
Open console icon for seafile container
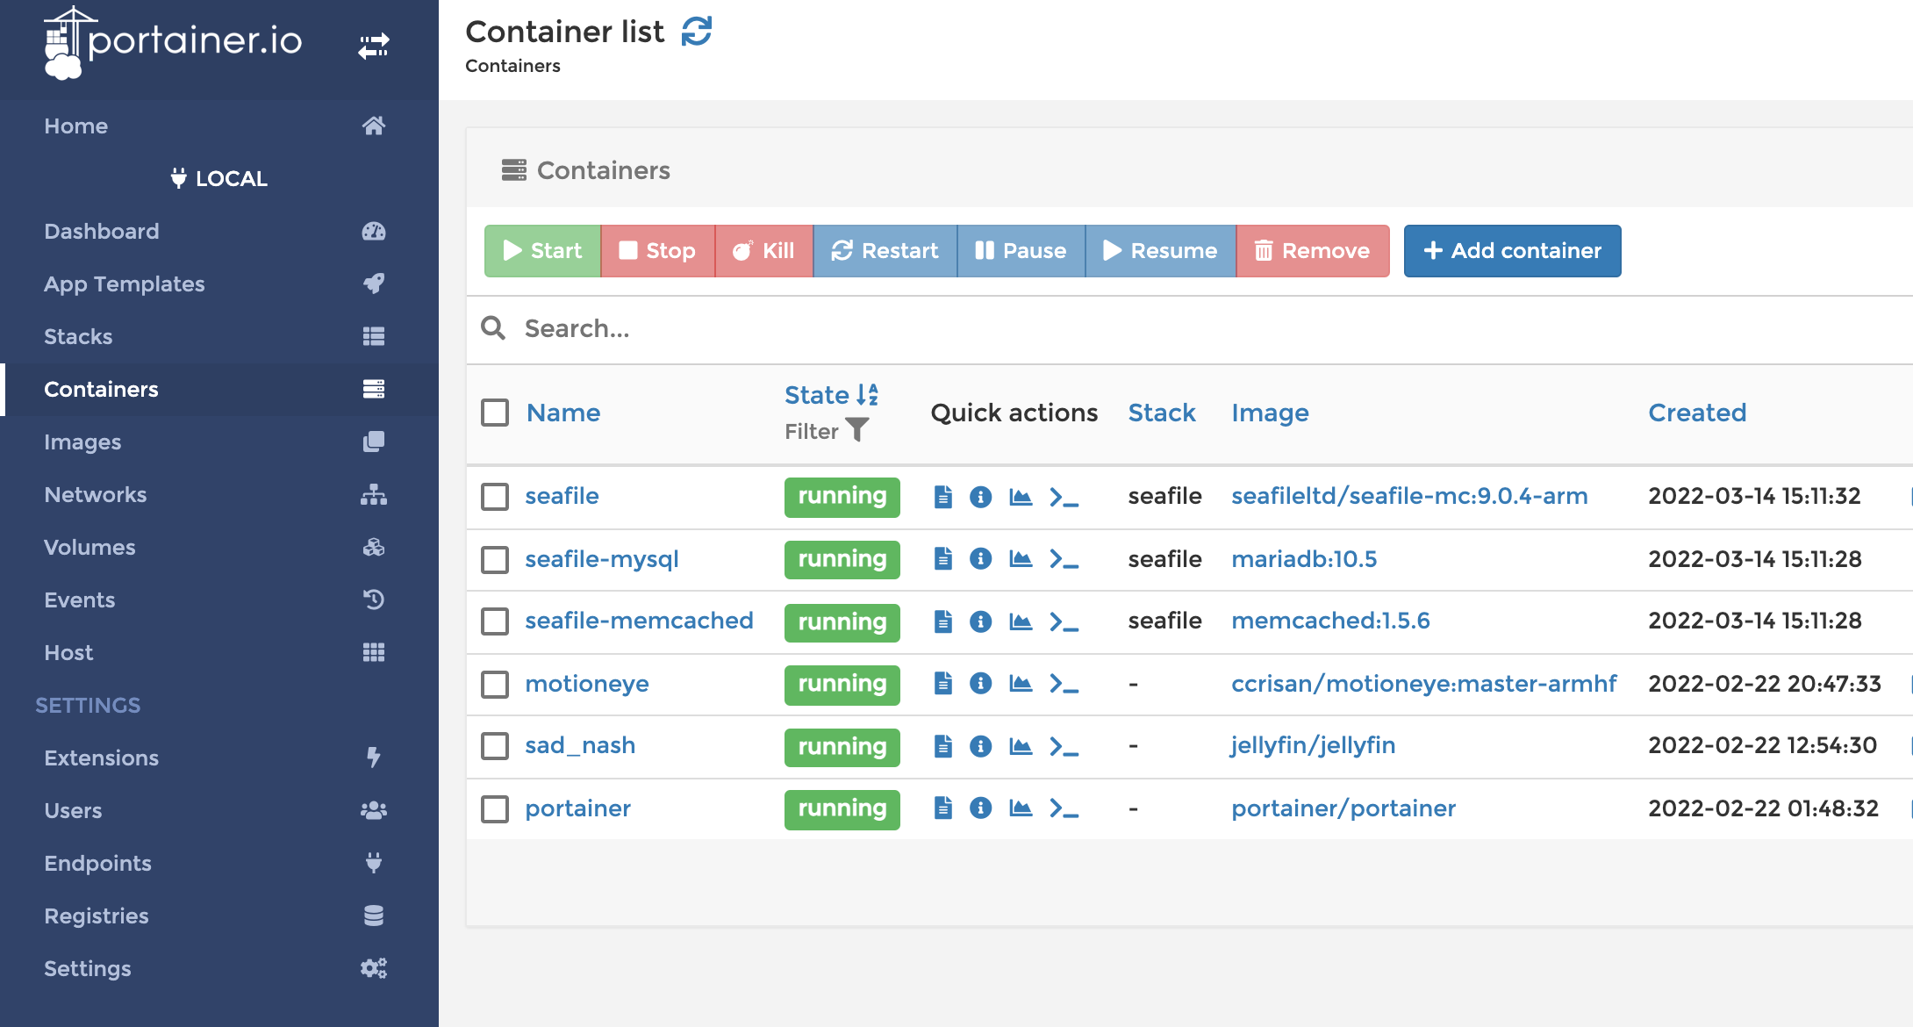[x=1064, y=497]
